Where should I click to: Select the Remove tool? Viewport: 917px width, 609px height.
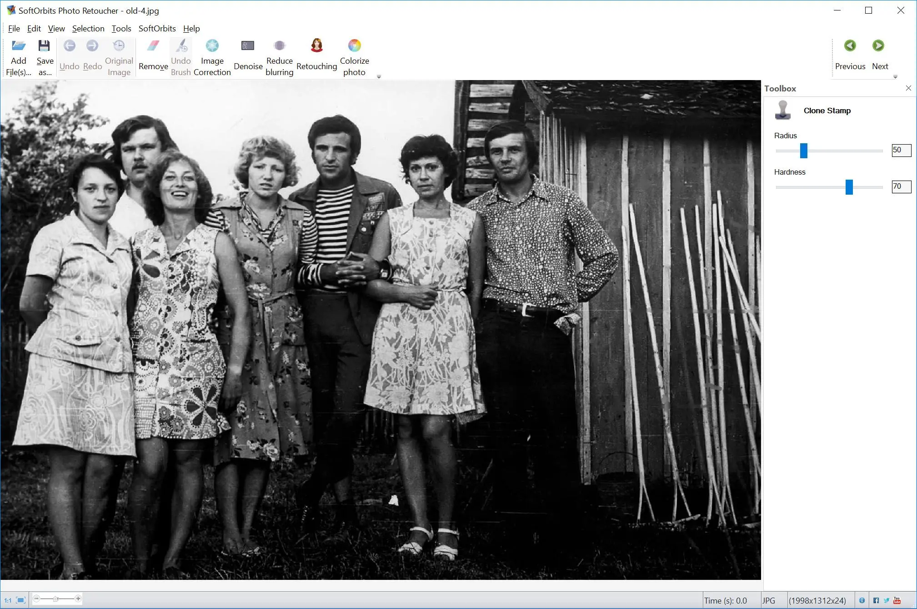(152, 57)
